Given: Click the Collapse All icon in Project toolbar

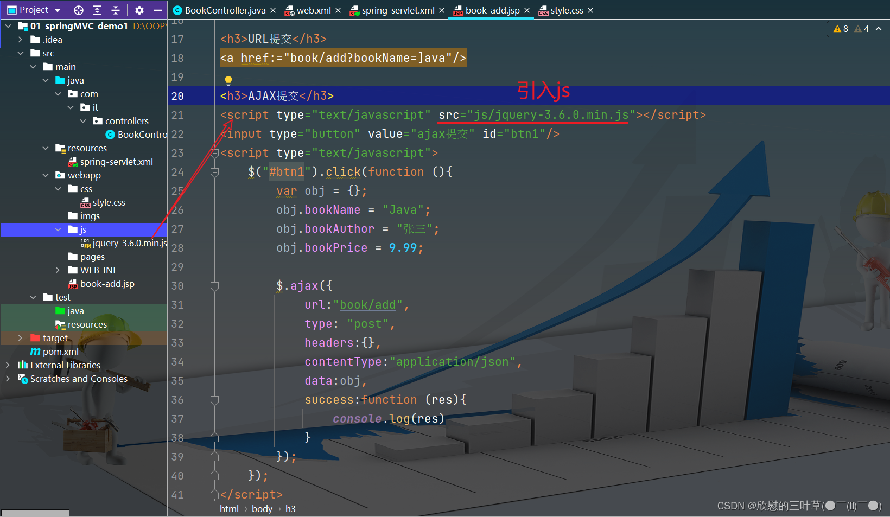Looking at the screenshot, I should [116, 10].
